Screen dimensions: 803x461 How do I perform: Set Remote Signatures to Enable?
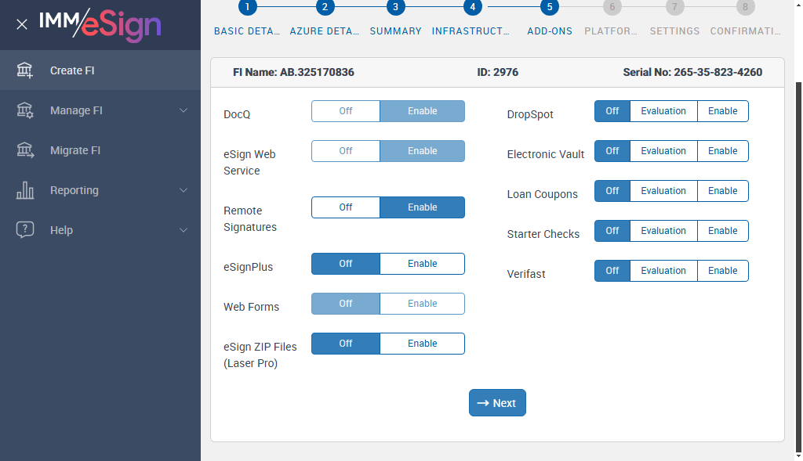tap(422, 207)
